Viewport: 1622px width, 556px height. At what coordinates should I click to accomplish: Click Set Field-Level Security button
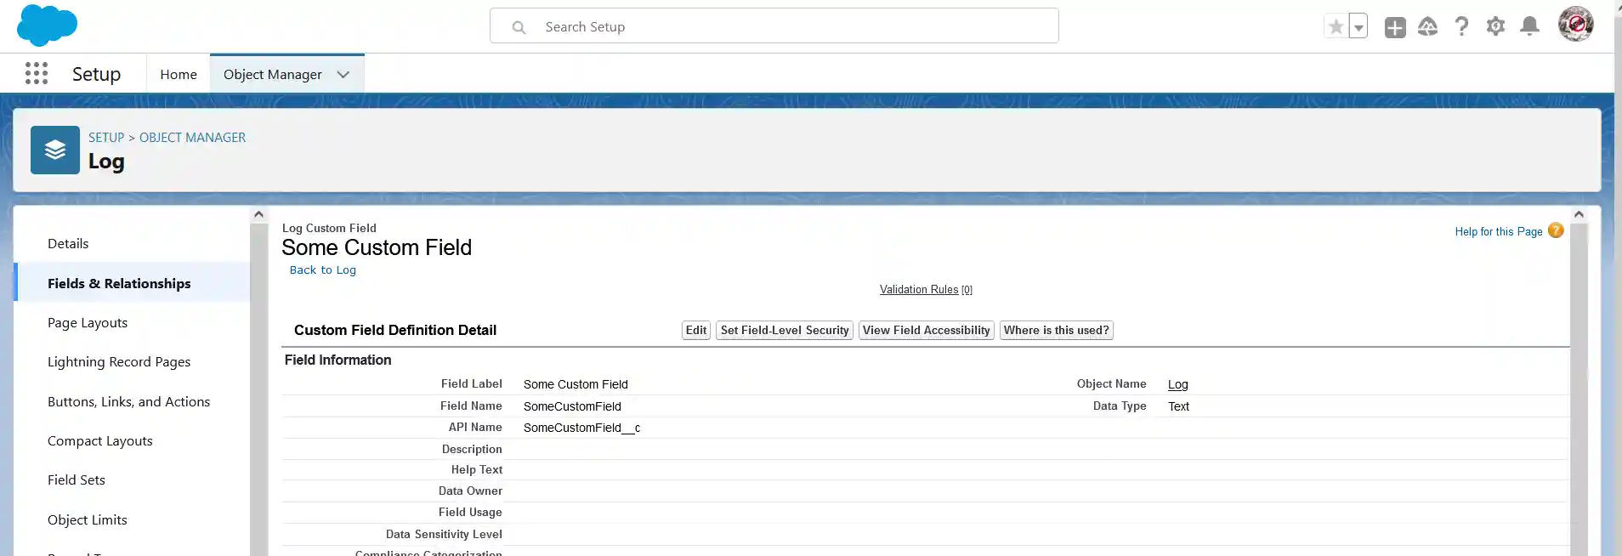click(785, 331)
